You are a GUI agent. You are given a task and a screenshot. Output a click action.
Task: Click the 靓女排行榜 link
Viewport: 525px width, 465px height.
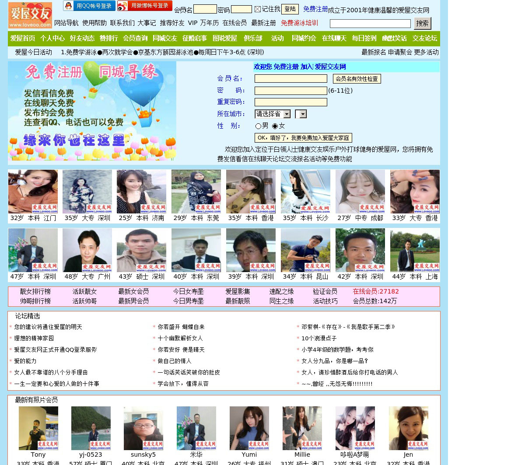tap(35, 291)
